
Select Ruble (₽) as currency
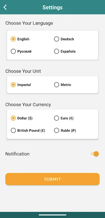tap(56, 131)
